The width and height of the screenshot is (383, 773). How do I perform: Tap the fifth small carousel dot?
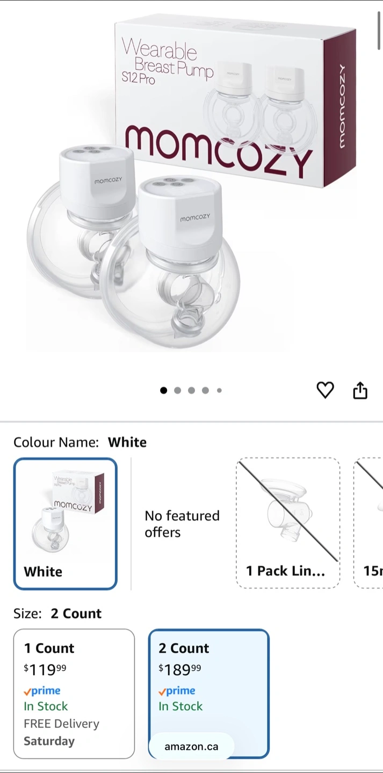(x=219, y=390)
